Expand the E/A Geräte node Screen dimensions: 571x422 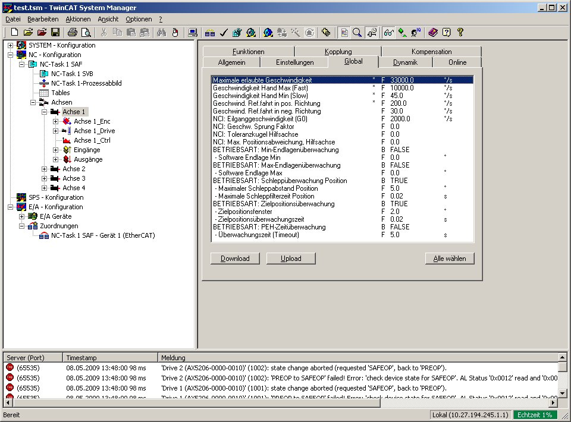click(21, 216)
